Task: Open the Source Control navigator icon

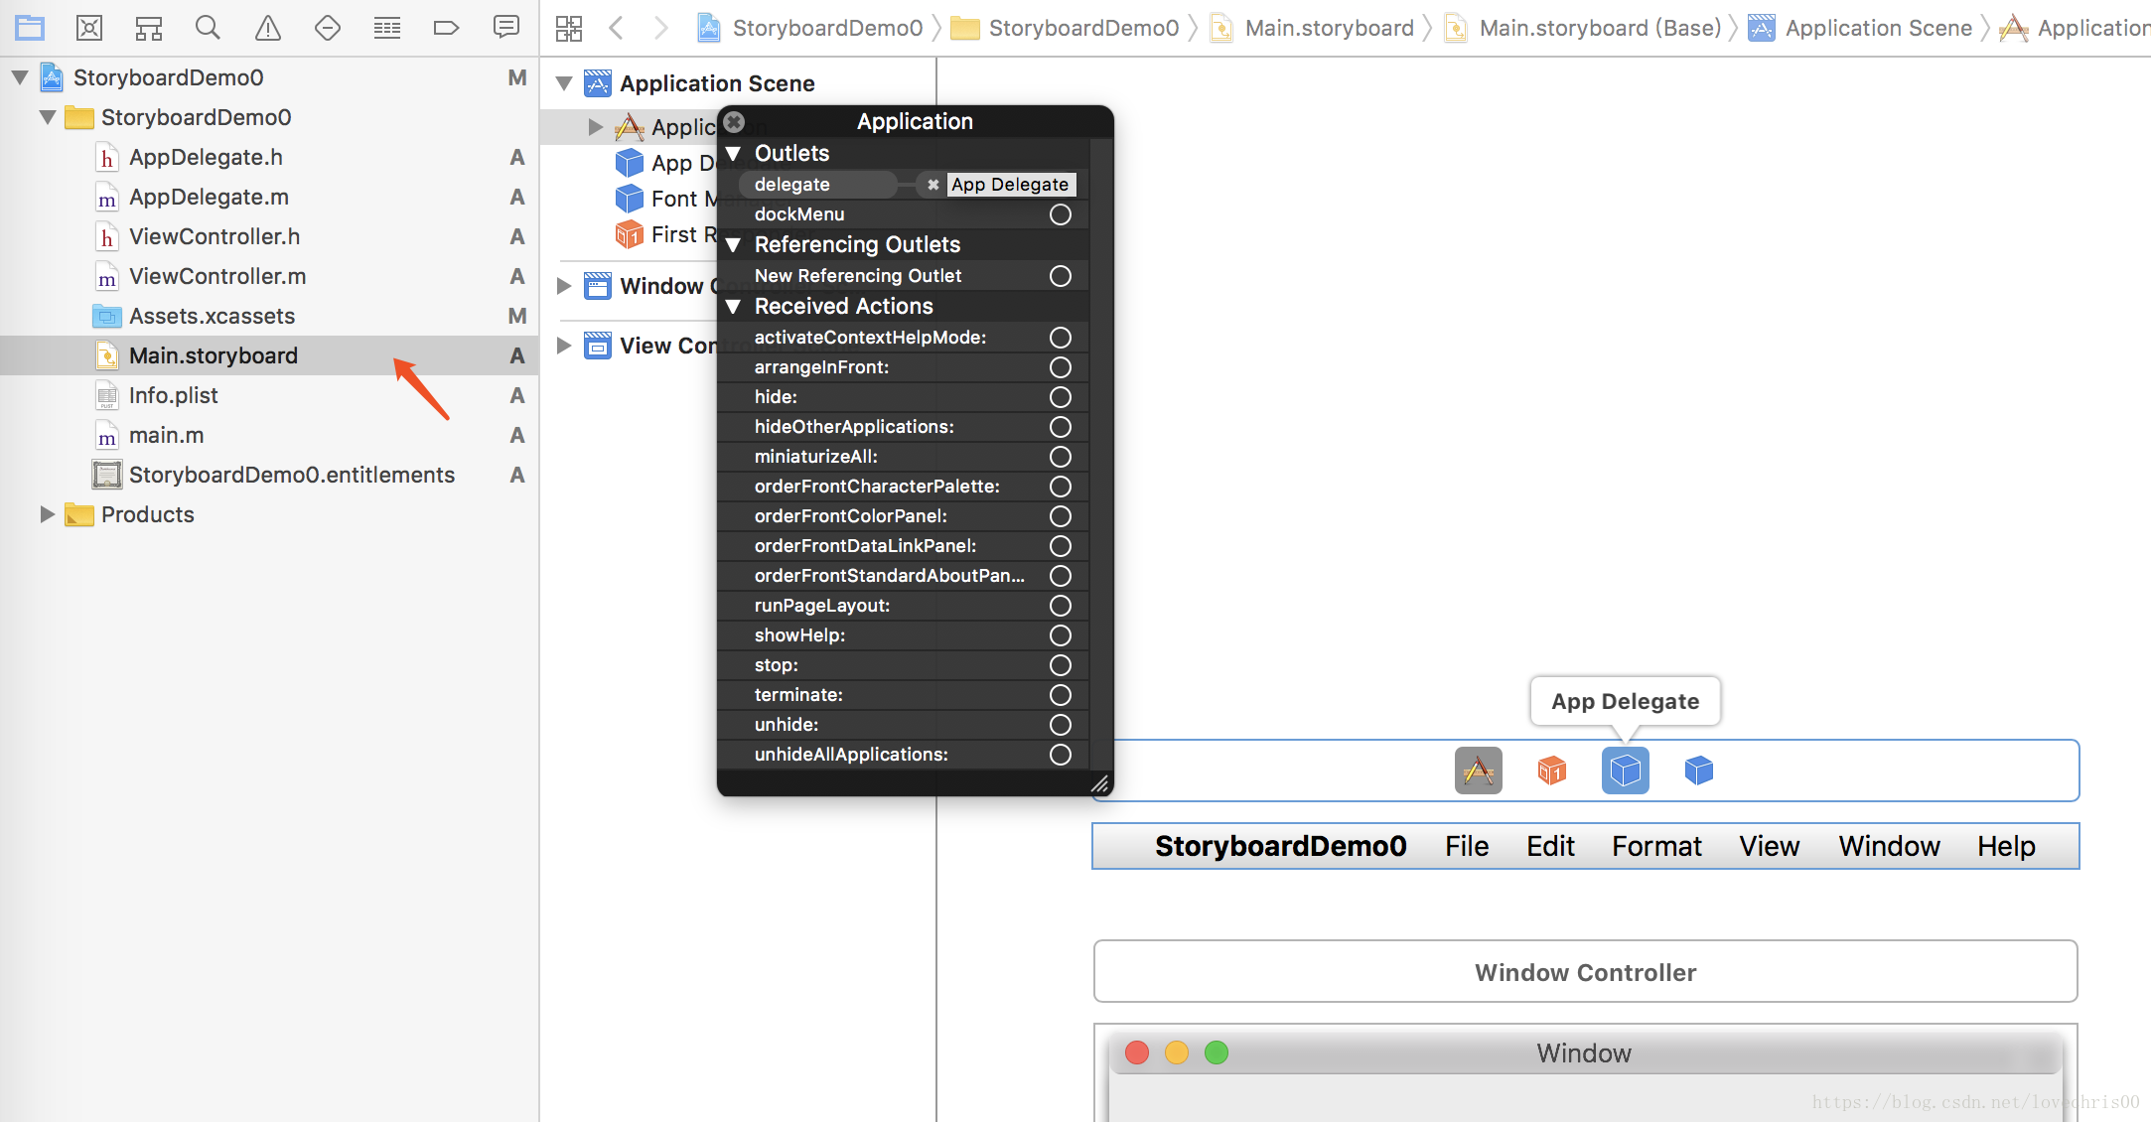Action: 89,28
